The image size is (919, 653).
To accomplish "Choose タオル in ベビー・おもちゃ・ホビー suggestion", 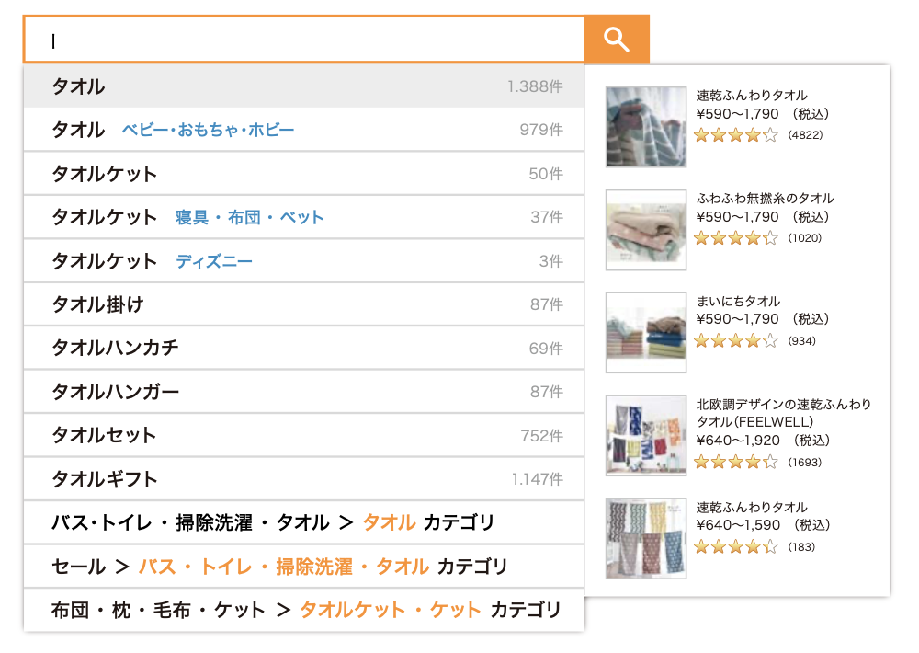I will (303, 130).
